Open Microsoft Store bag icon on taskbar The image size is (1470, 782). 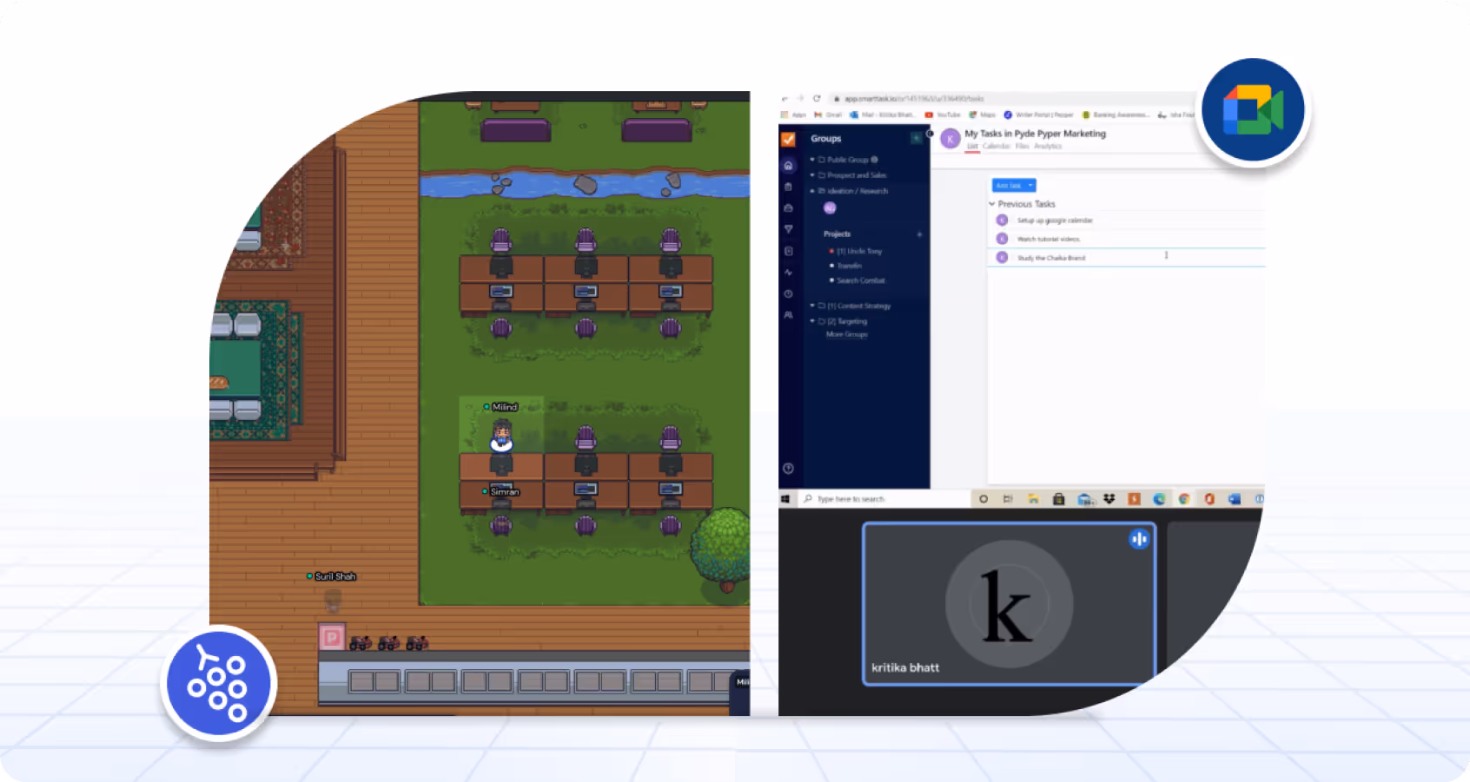pyautogui.click(x=1058, y=499)
